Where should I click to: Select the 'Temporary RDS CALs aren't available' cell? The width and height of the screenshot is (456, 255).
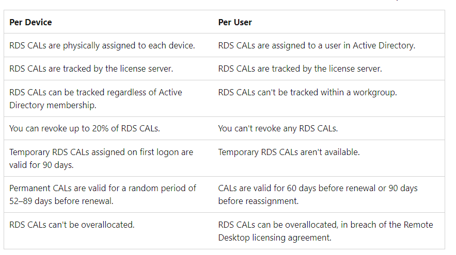[289, 152]
